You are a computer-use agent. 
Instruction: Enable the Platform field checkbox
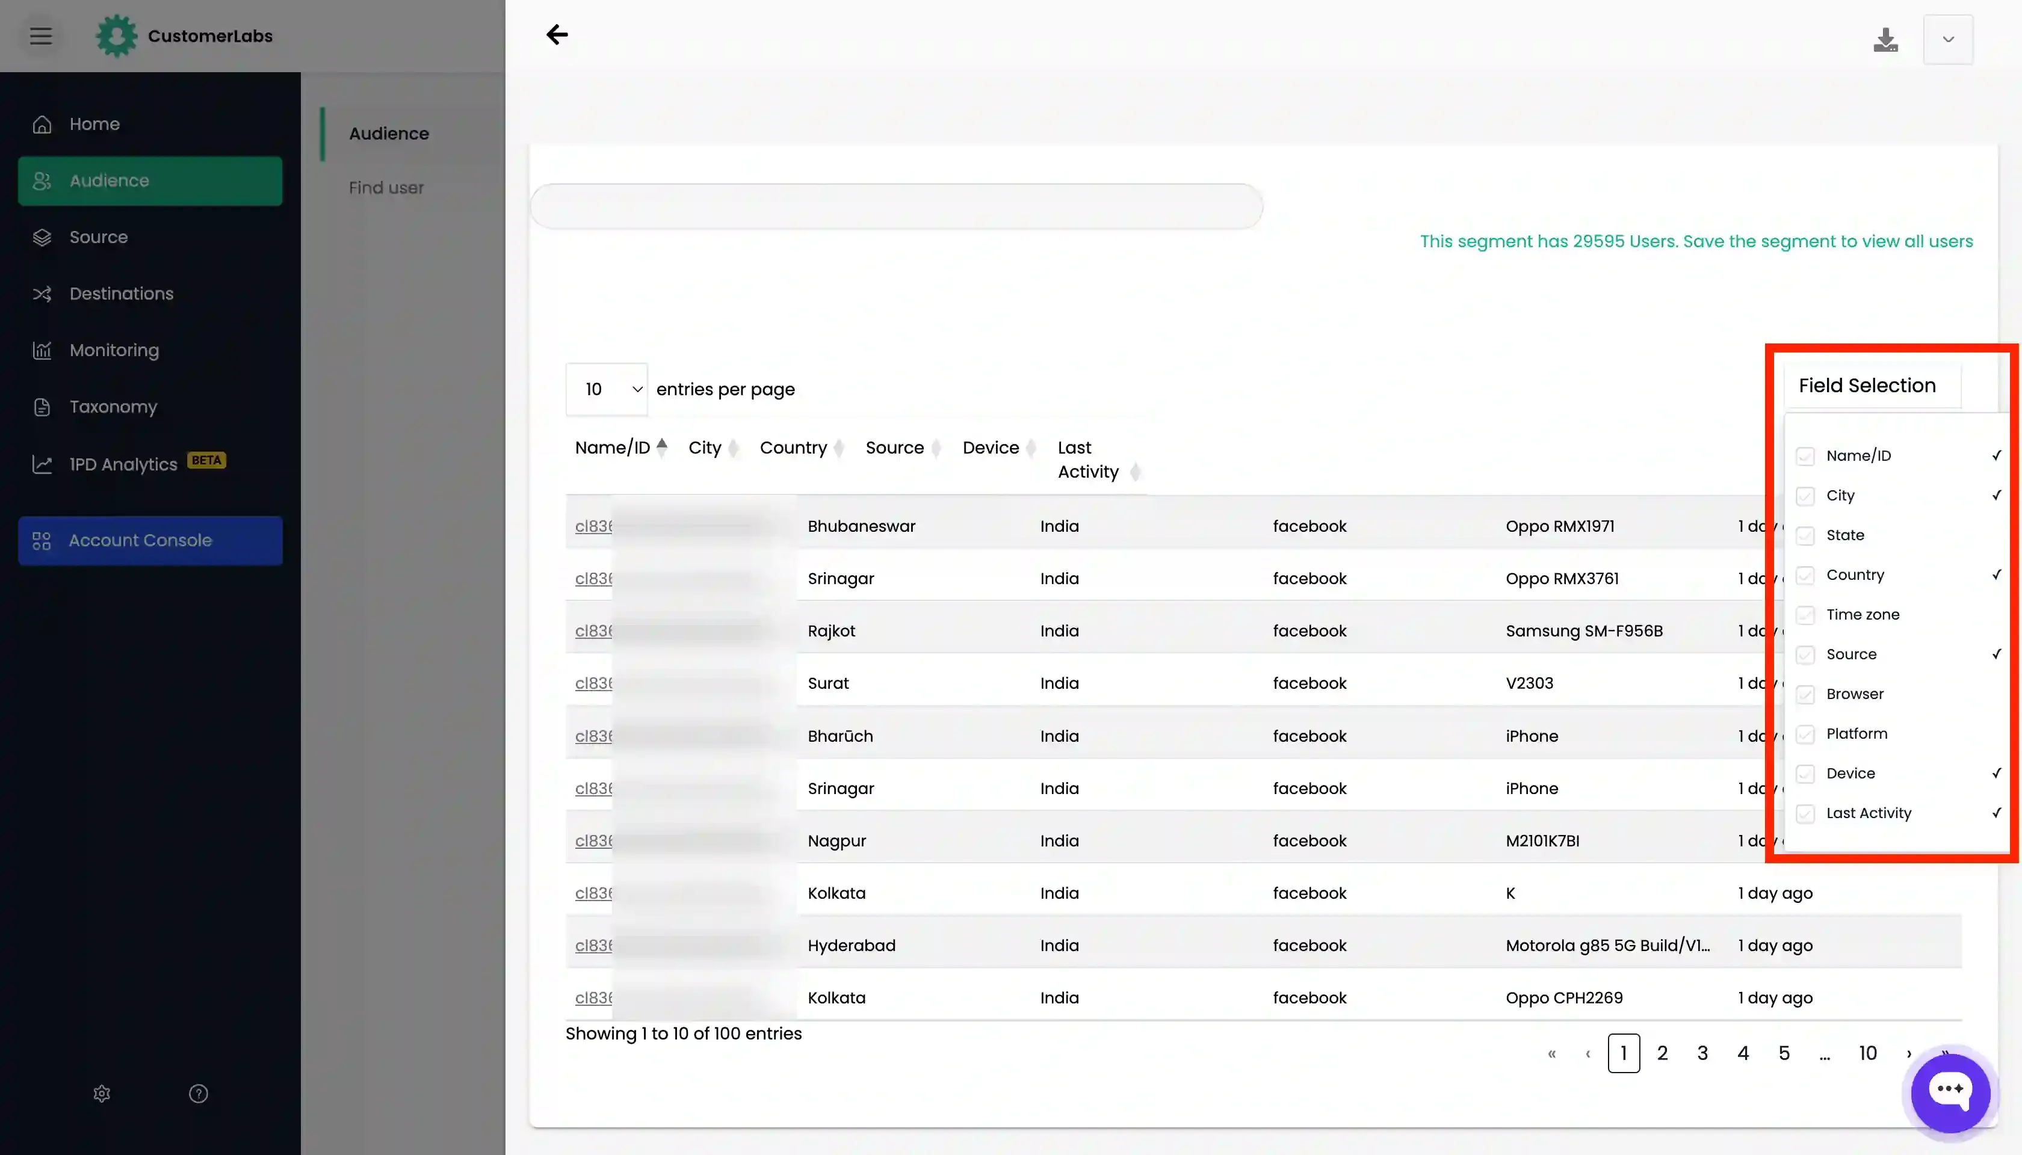1805,734
